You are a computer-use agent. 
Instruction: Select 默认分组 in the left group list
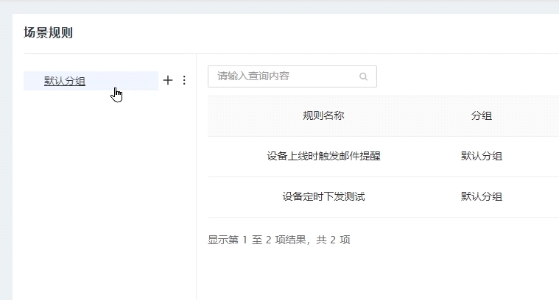65,81
